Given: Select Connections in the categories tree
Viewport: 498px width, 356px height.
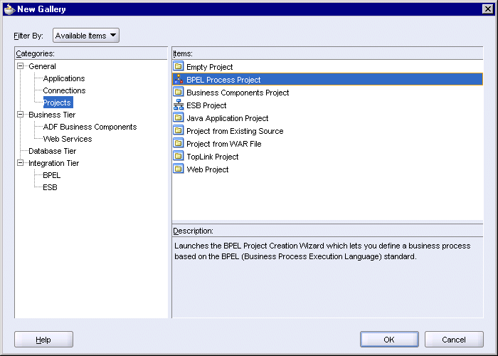Looking at the screenshot, I should pos(64,90).
